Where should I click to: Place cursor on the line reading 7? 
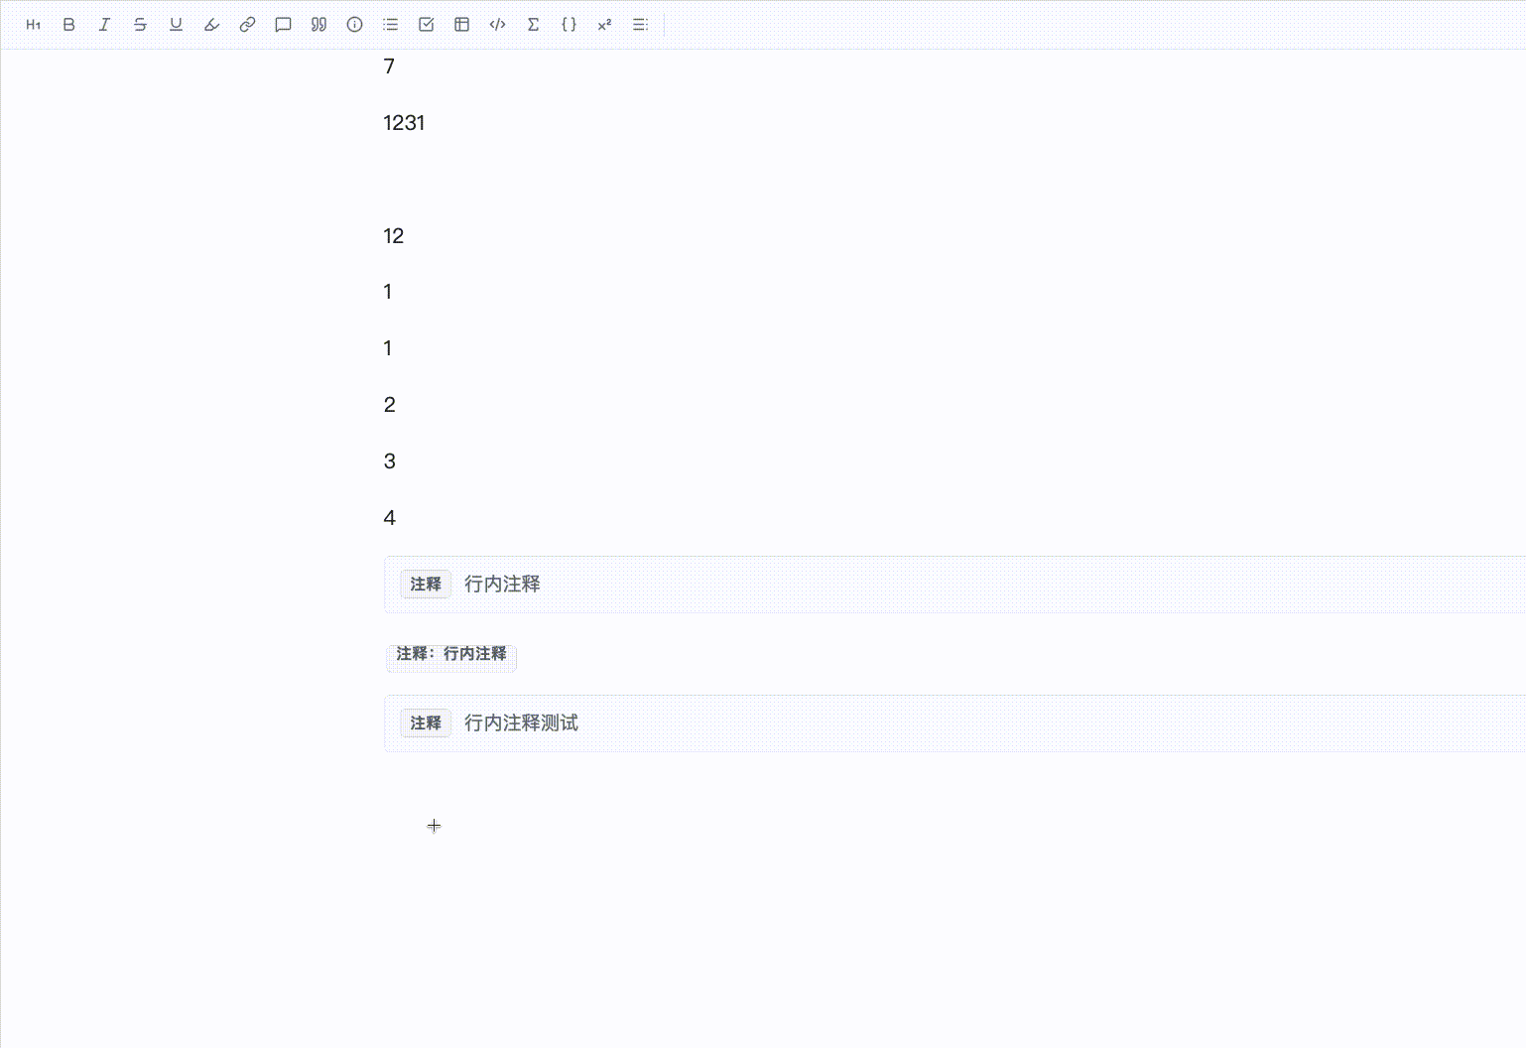click(389, 66)
